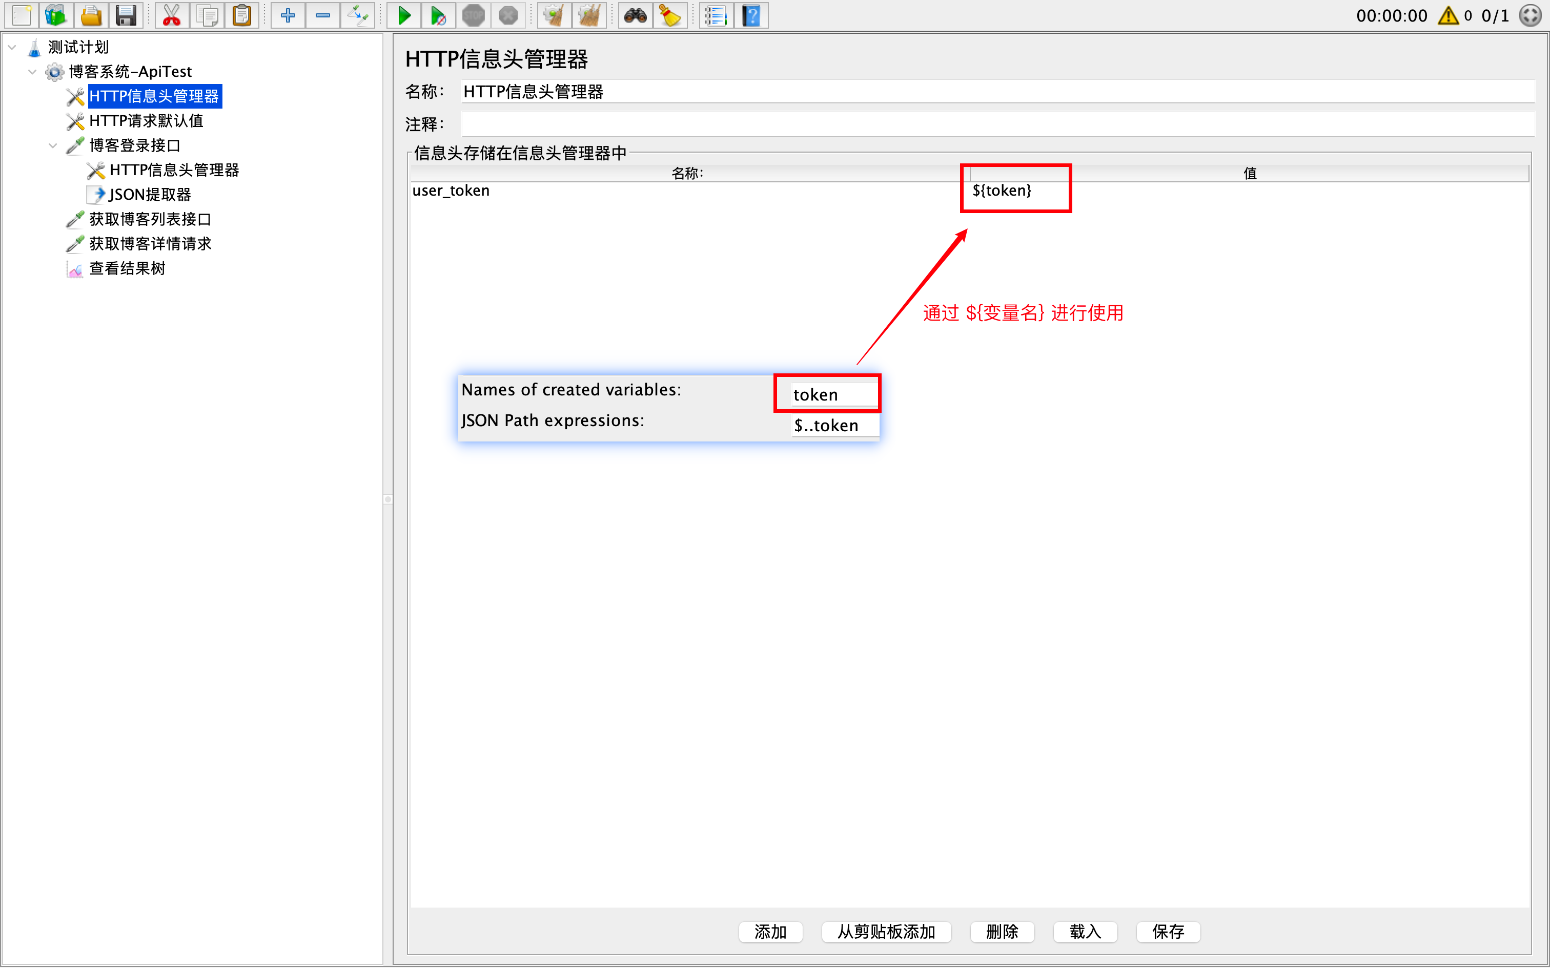
Task: Collapse the 测试计划 tree node
Action: pos(12,47)
